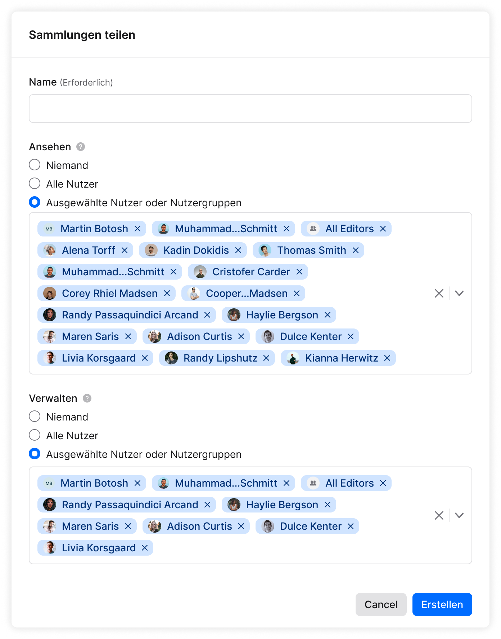The image size is (501, 639).
Task: Remove Maren Saris from Verwalten
Action: [x=128, y=526]
